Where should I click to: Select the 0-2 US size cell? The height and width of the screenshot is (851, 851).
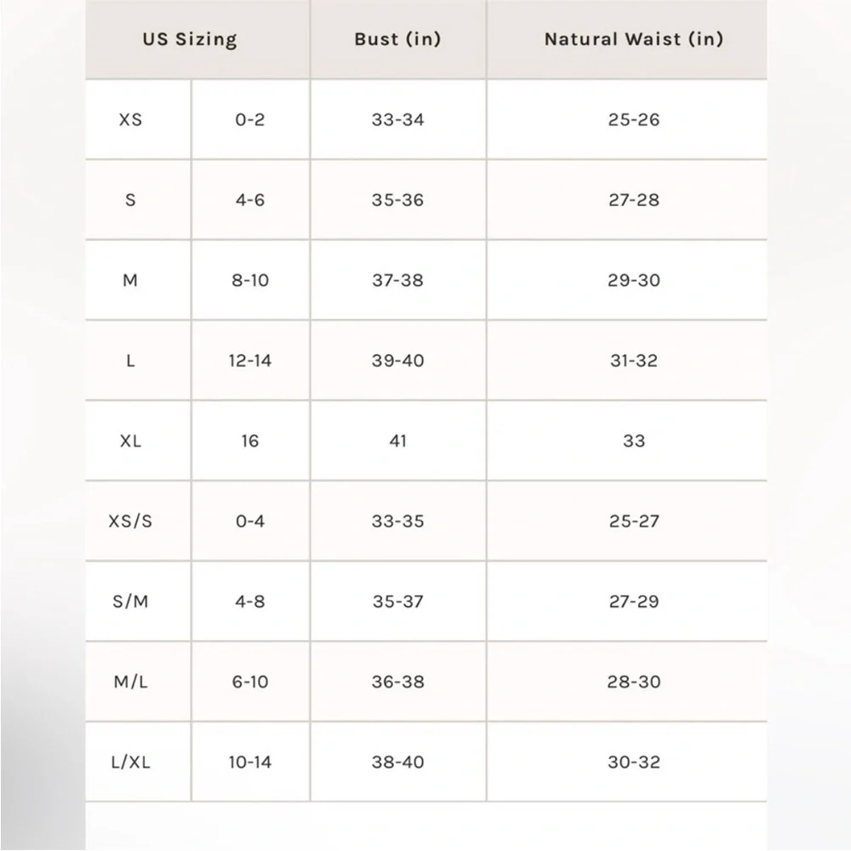pyautogui.click(x=250, y=120)
